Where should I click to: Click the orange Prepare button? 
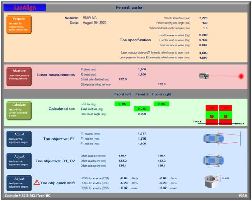tap(19, 24)
